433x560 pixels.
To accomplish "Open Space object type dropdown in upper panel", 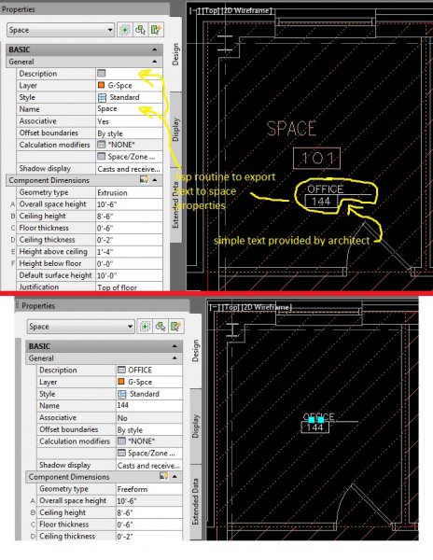I will [61, 30].
